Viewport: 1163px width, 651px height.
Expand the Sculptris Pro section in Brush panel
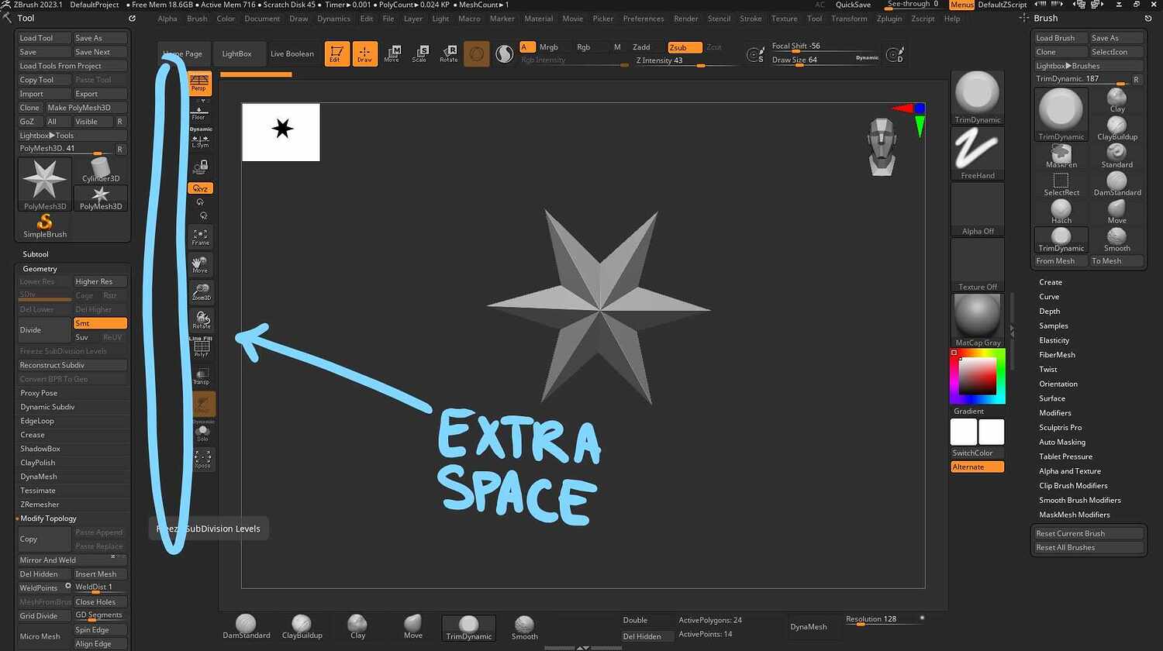pyautogui.click(x=1061, y=427)
